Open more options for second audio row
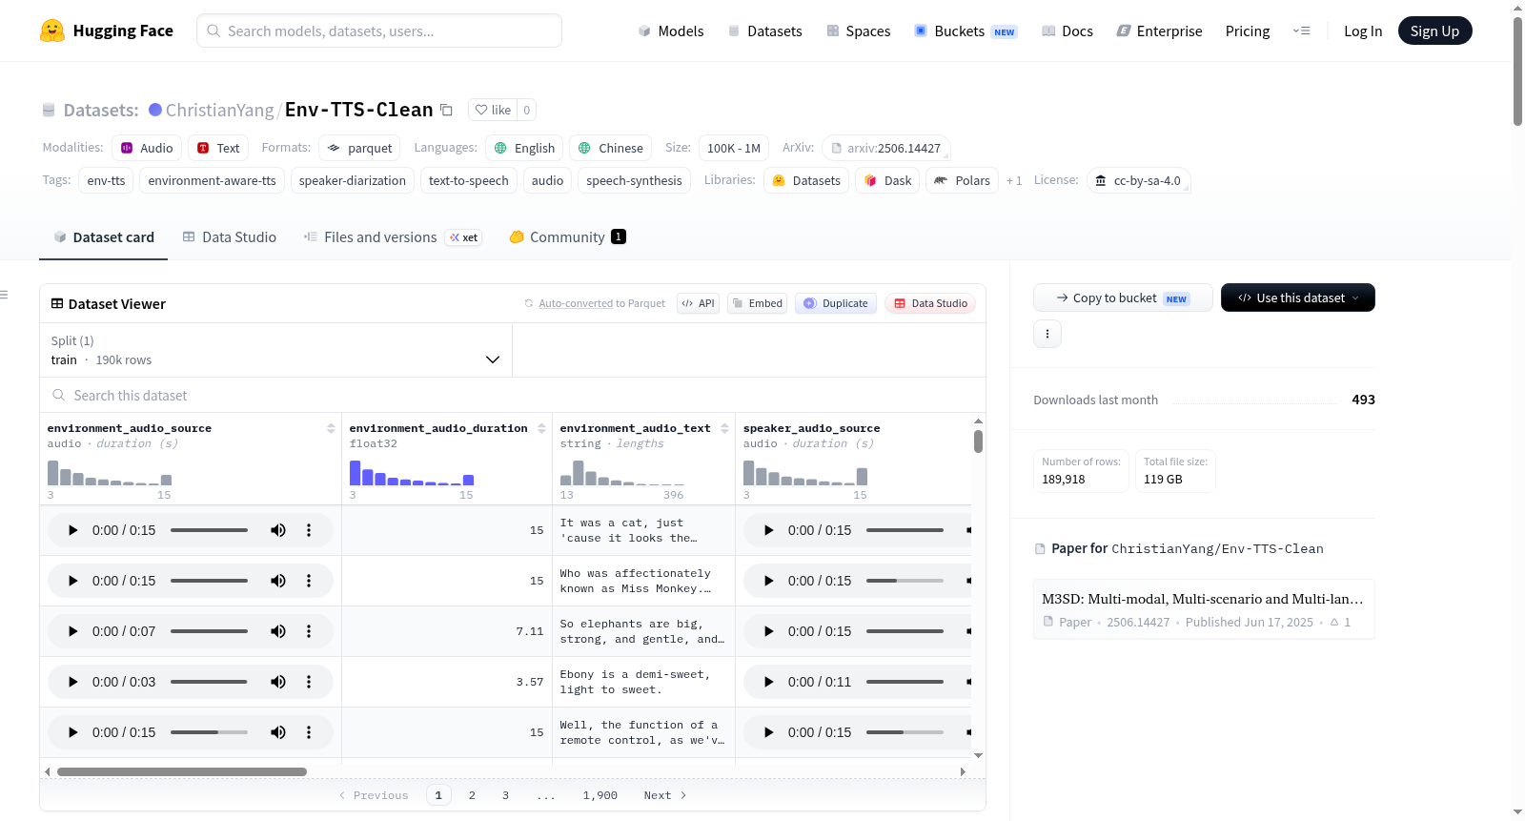Image resolution: width=1525 pixels, height=821 pixels. (x=309, y=581)
